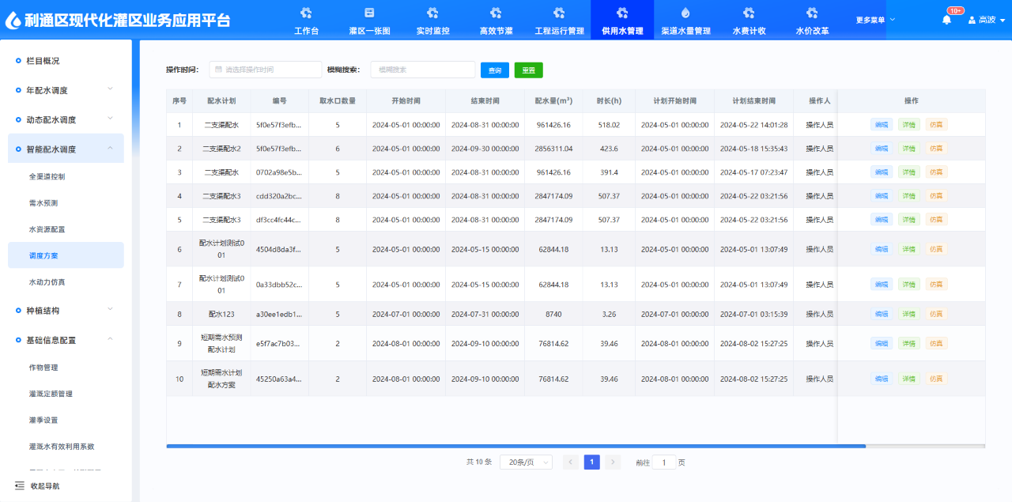Open 灌区一张图 from the top navigation icon

[369, 13]
